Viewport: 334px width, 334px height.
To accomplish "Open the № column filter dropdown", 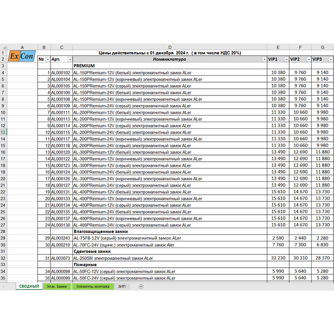I will pyautogui.click(x=47, y=59).
